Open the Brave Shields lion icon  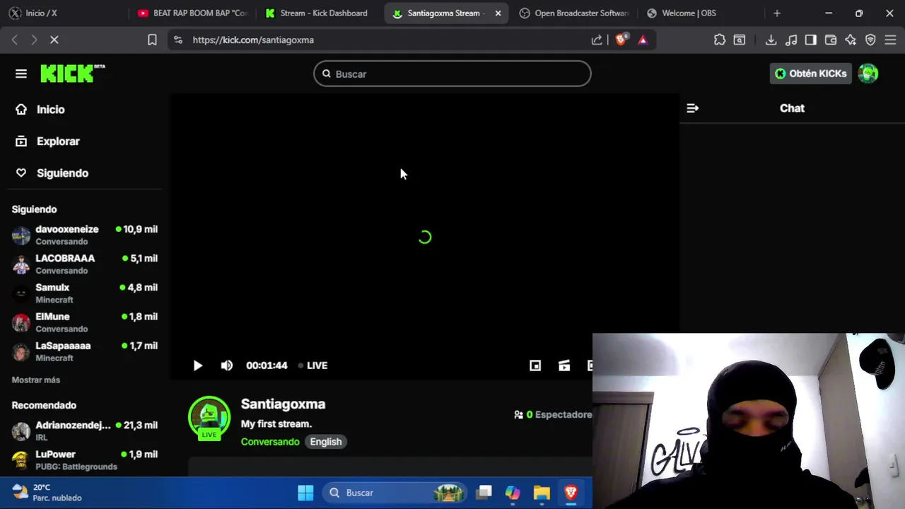coord(621,40)
